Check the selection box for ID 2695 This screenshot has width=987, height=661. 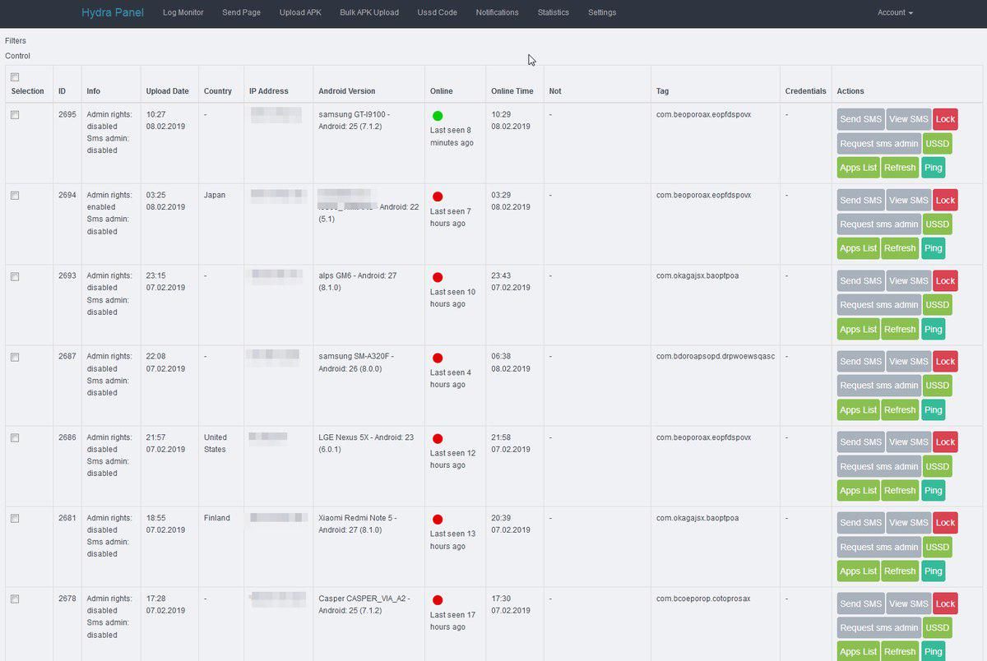[x=15, y=115]
